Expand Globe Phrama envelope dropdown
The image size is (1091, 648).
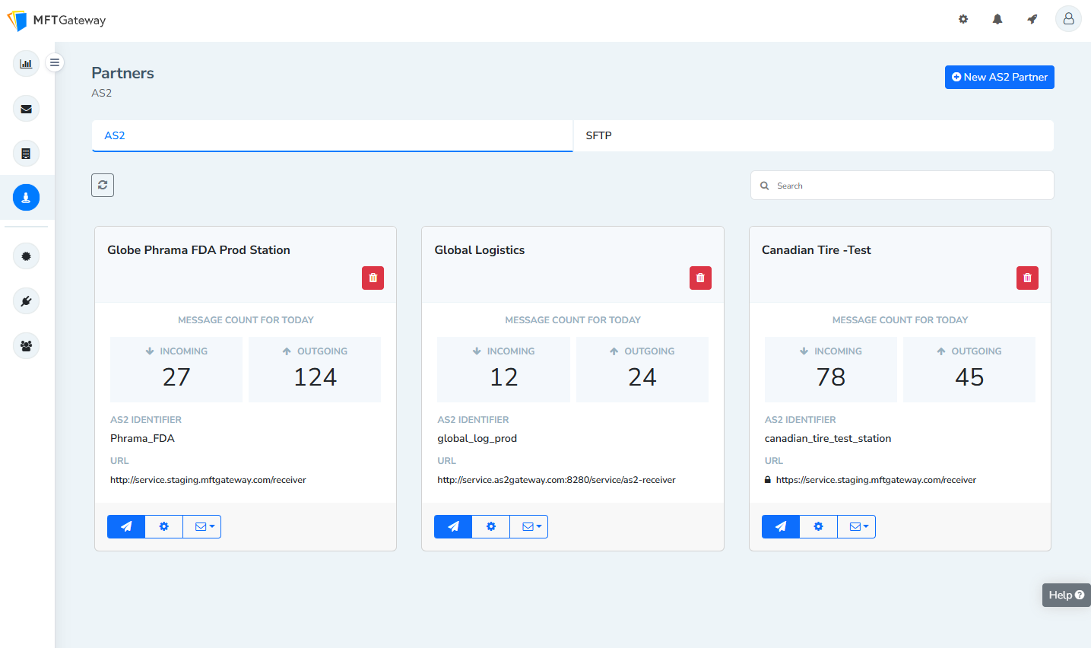[202, 526]
